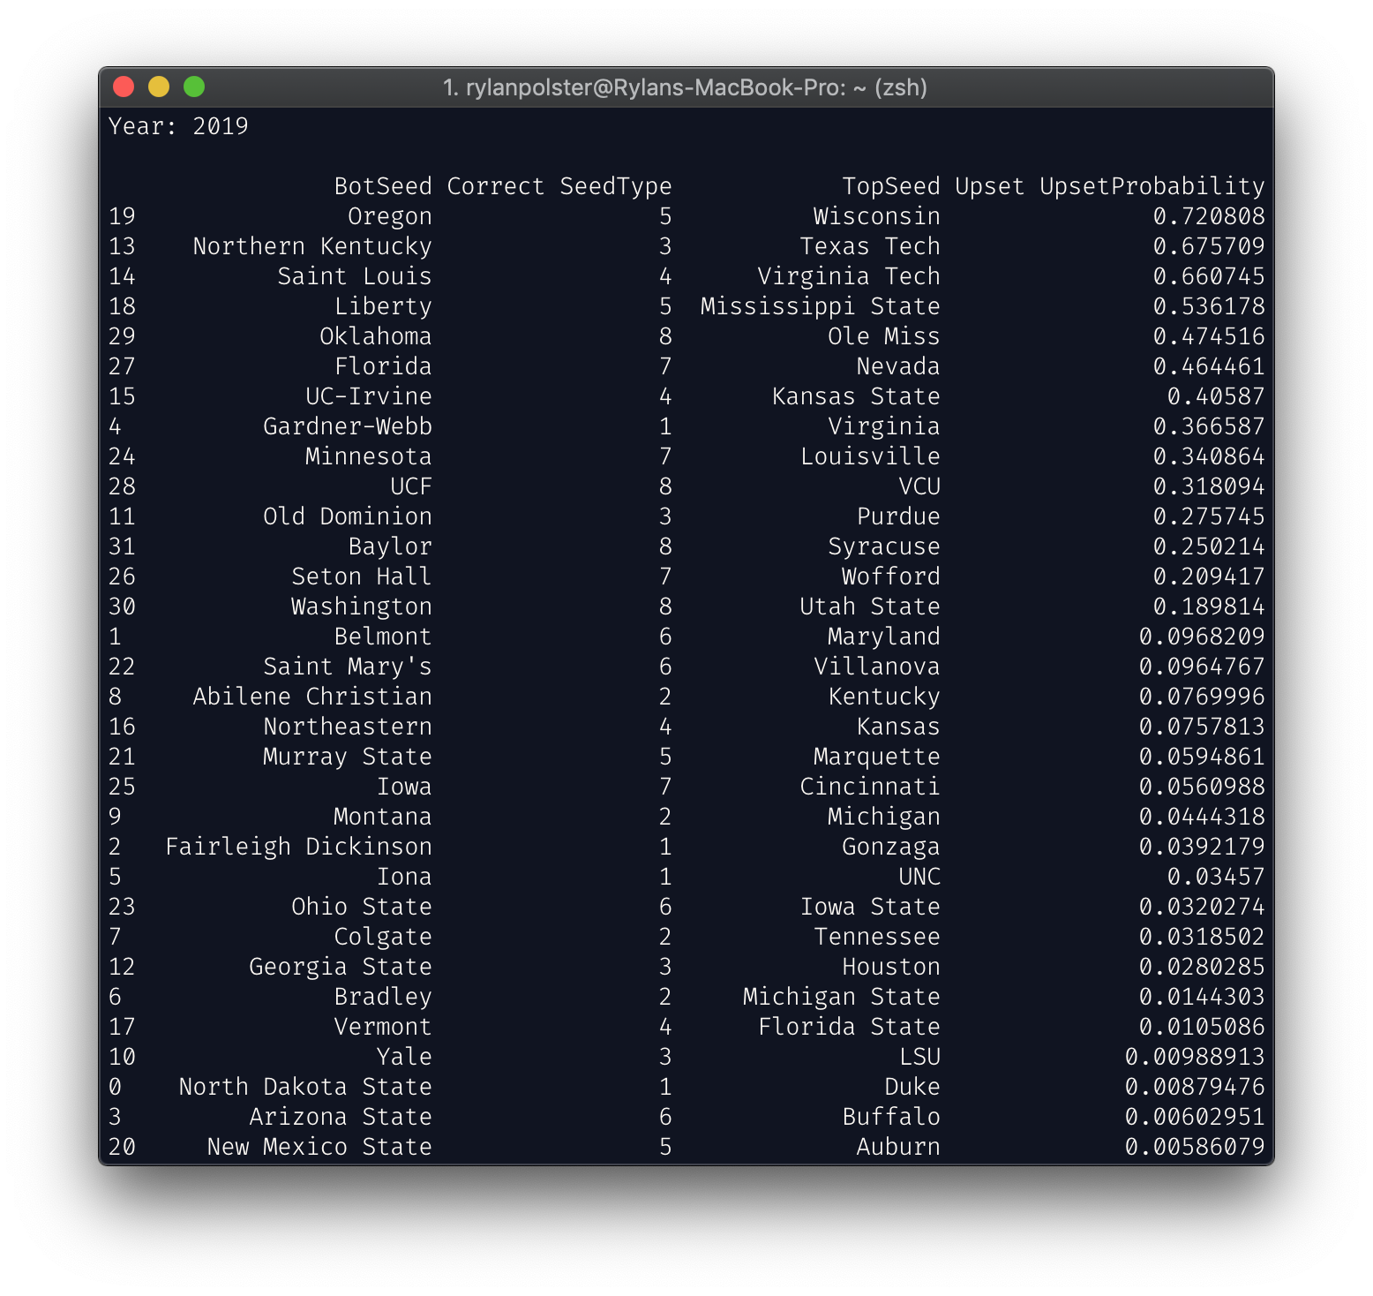
Task: Select probability value 0.0769996
Action: pos(1202,697)
